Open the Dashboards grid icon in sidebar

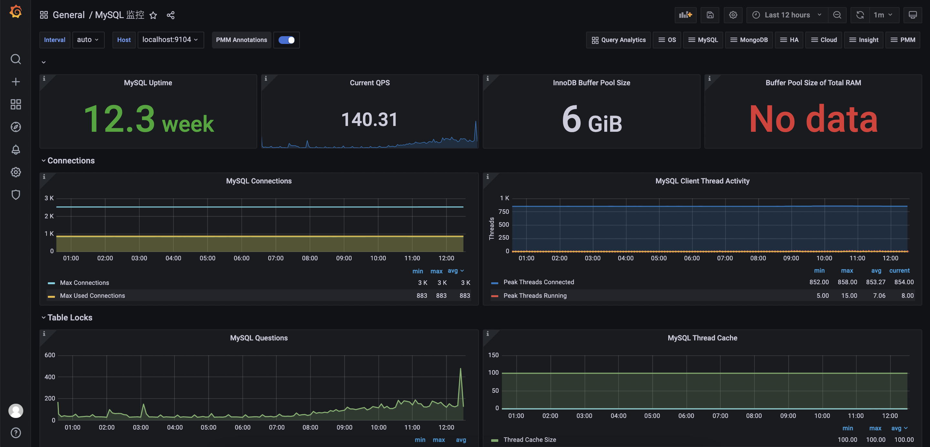click(16, 104)
